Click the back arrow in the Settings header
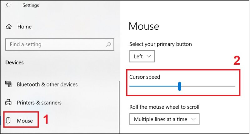 tap(8, 5)
